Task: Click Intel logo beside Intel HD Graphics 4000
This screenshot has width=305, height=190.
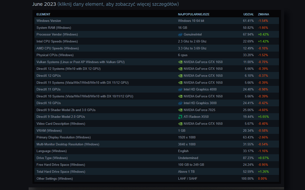Action: [x=180, y=90]
